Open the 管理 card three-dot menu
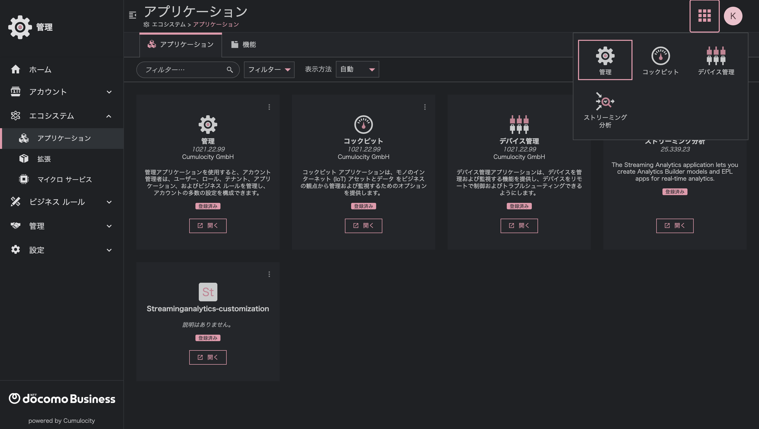 click(269, 107)
